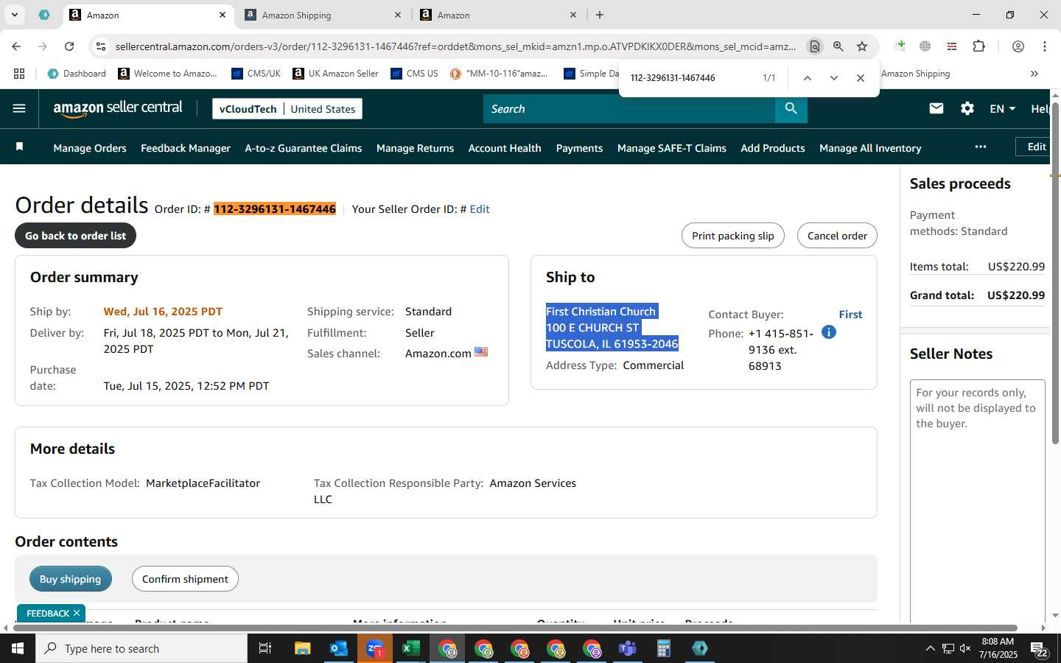Open the tab search dropdown arrow
Screen dimensions: 1061x663
tap(15, 15)
